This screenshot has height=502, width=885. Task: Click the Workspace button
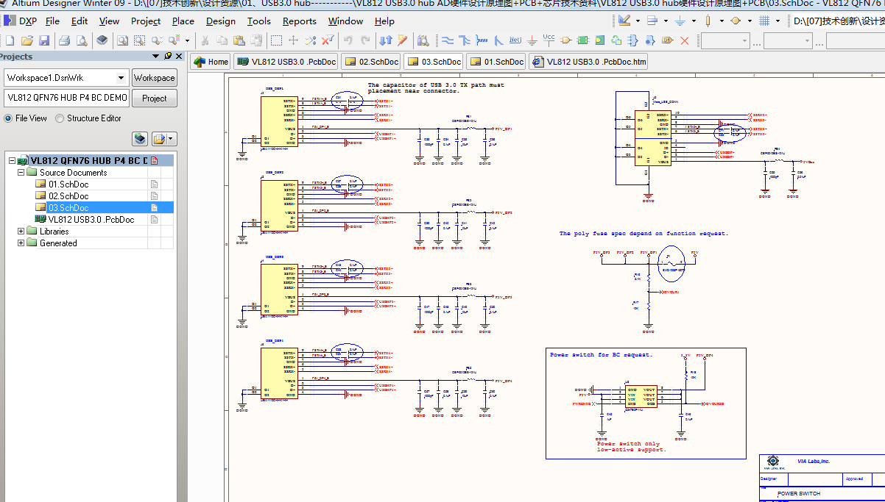tap(155, 78)
